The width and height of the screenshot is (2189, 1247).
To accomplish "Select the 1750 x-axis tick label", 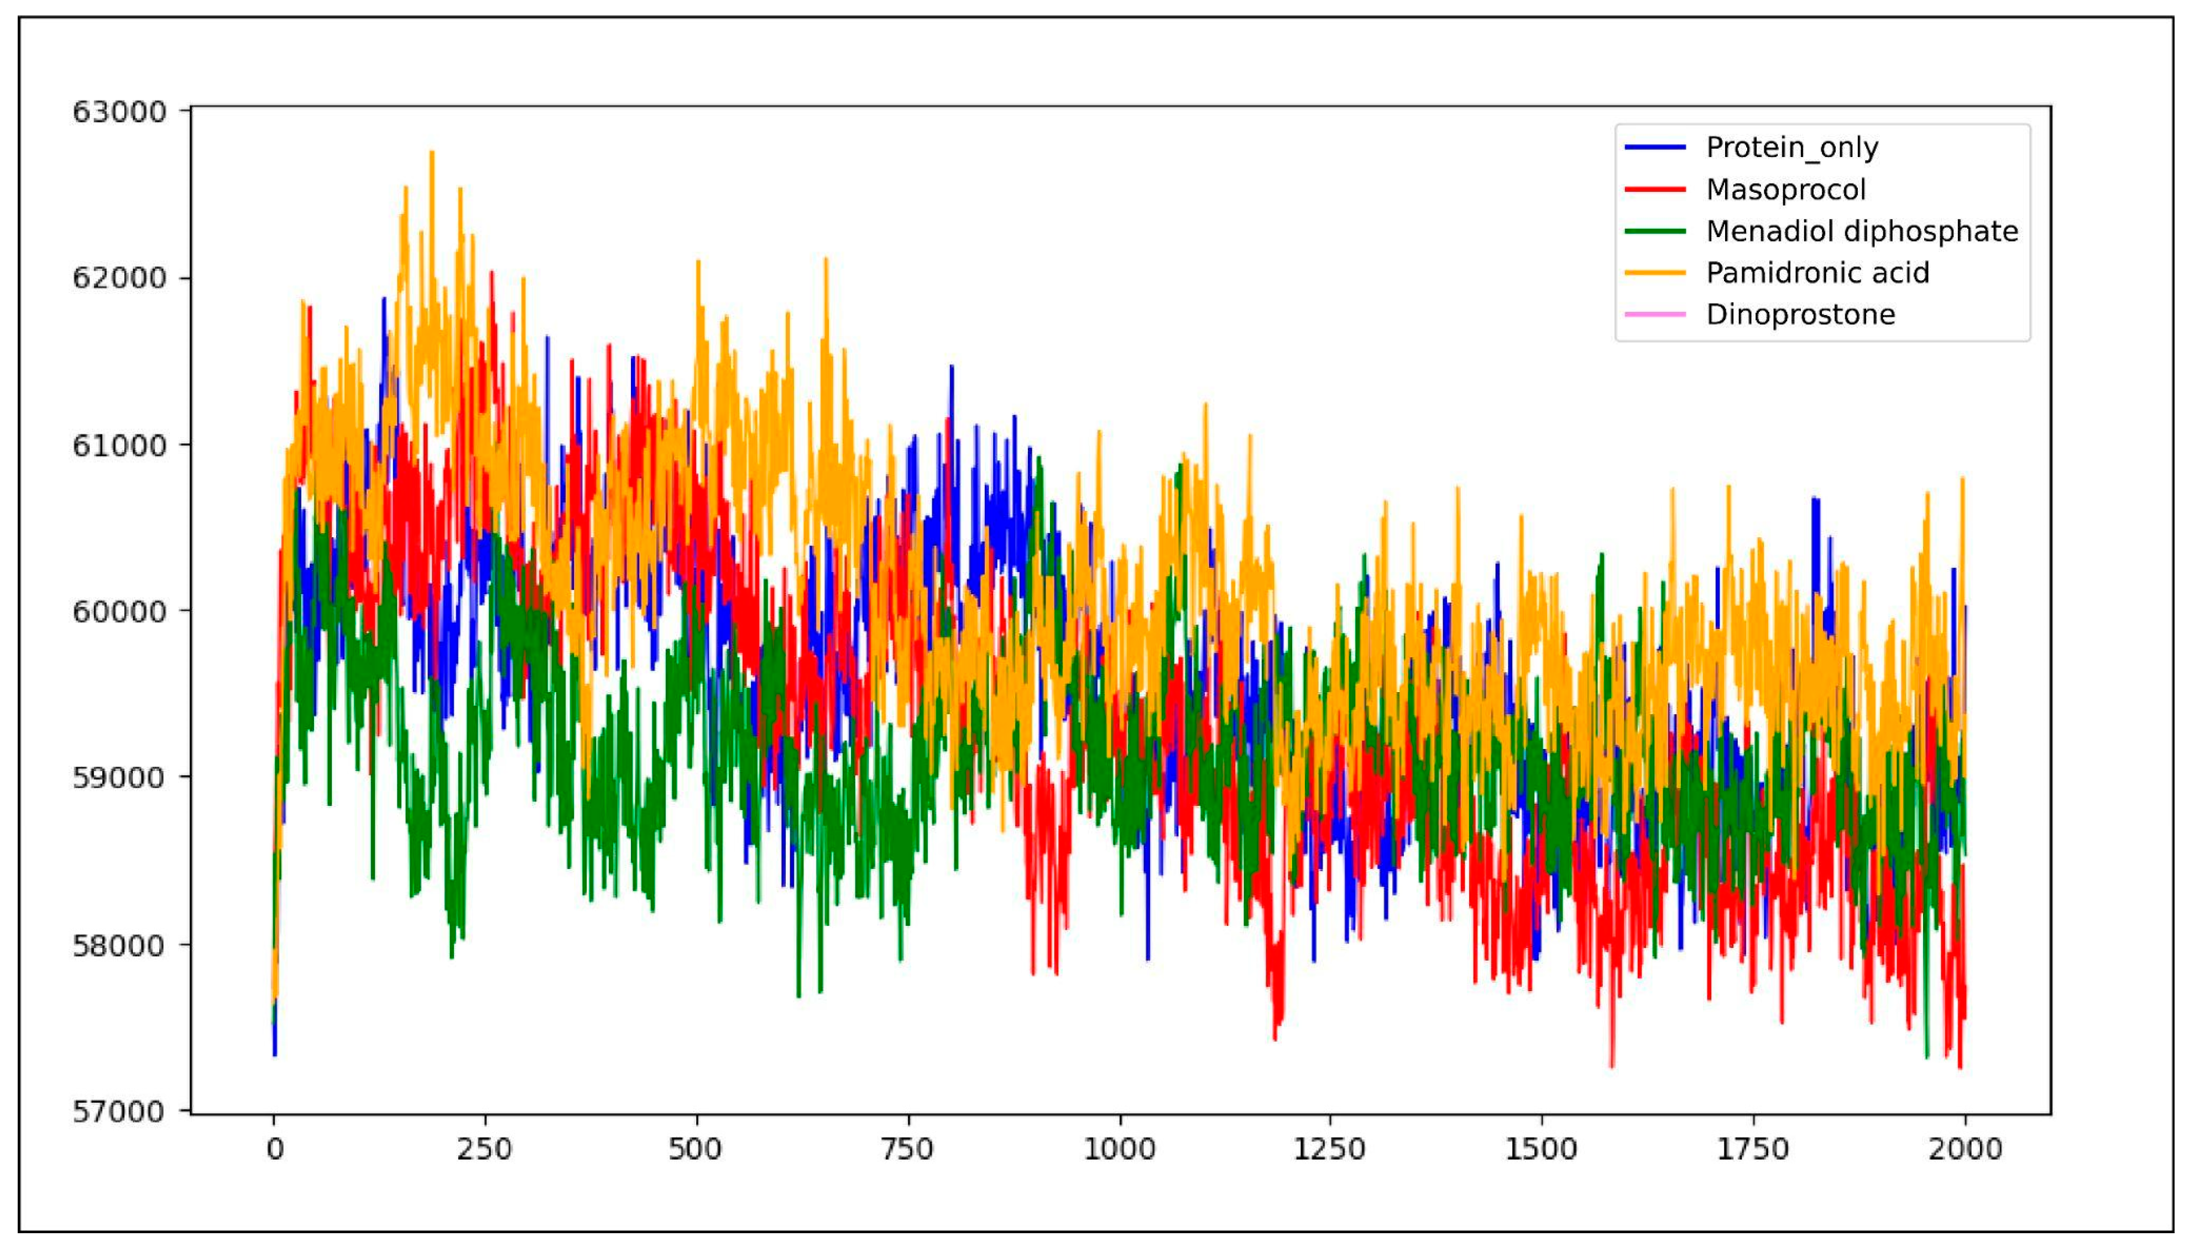I will tap(1753, 1149).
